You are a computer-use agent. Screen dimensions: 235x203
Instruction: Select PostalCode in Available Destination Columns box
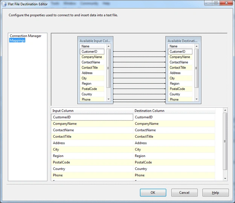click(180, 89)
